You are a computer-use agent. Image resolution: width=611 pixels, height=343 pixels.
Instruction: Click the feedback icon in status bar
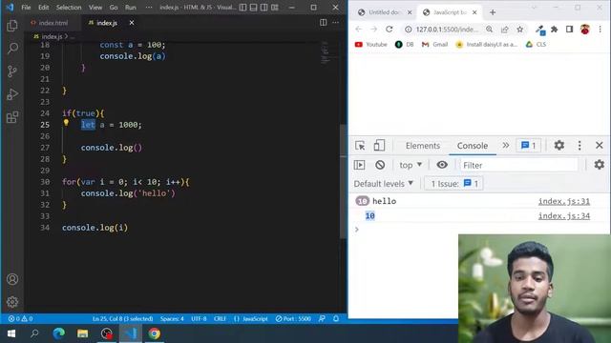(322, 318)
